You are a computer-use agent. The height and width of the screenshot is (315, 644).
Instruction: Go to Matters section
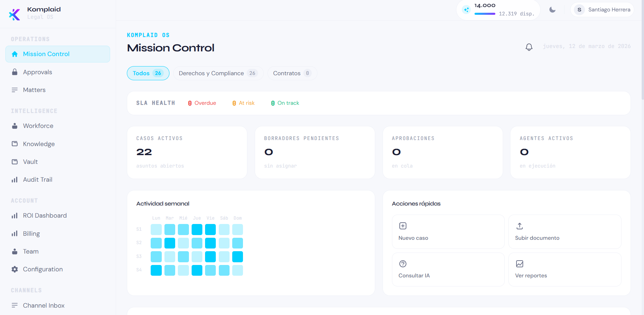click(x=58, y=90)
